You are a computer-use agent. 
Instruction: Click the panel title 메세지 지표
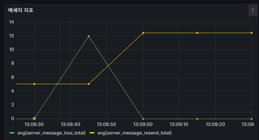click(x=21, y=10)
